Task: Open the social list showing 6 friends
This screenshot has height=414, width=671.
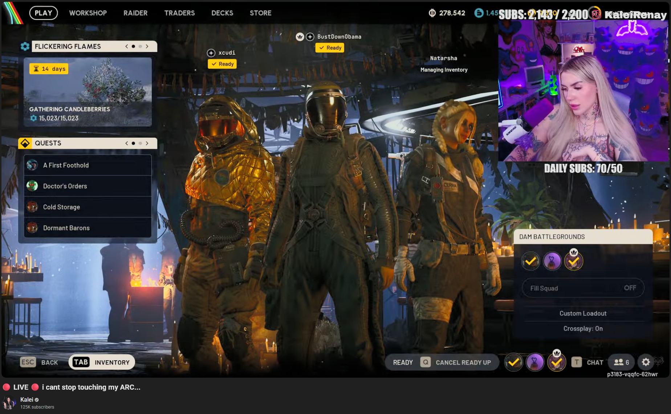Action: click(x=621, y=362)
